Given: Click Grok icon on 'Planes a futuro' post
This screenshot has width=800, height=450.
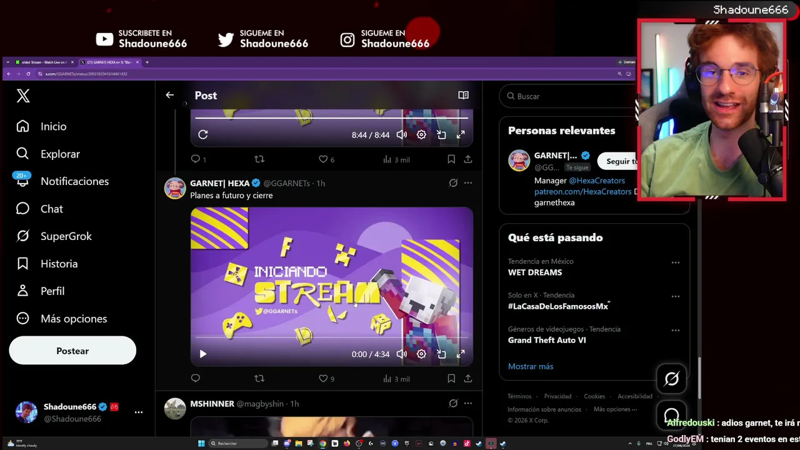Looking at the screenshot, I should coord(453,183).
